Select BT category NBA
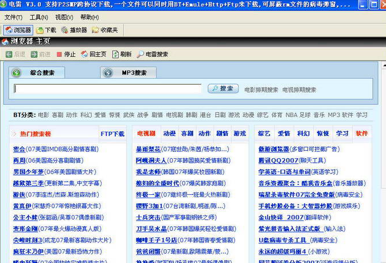 [291, 115]
